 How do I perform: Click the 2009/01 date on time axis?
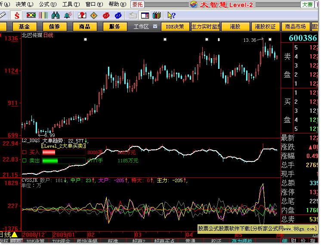(64, 235)
